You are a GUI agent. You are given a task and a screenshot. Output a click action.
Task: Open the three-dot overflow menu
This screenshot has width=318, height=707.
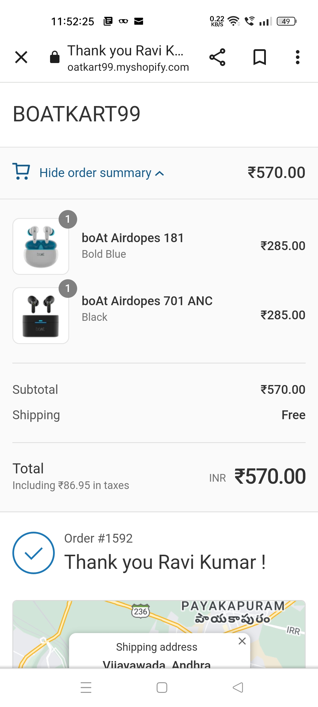coord(298,57)
